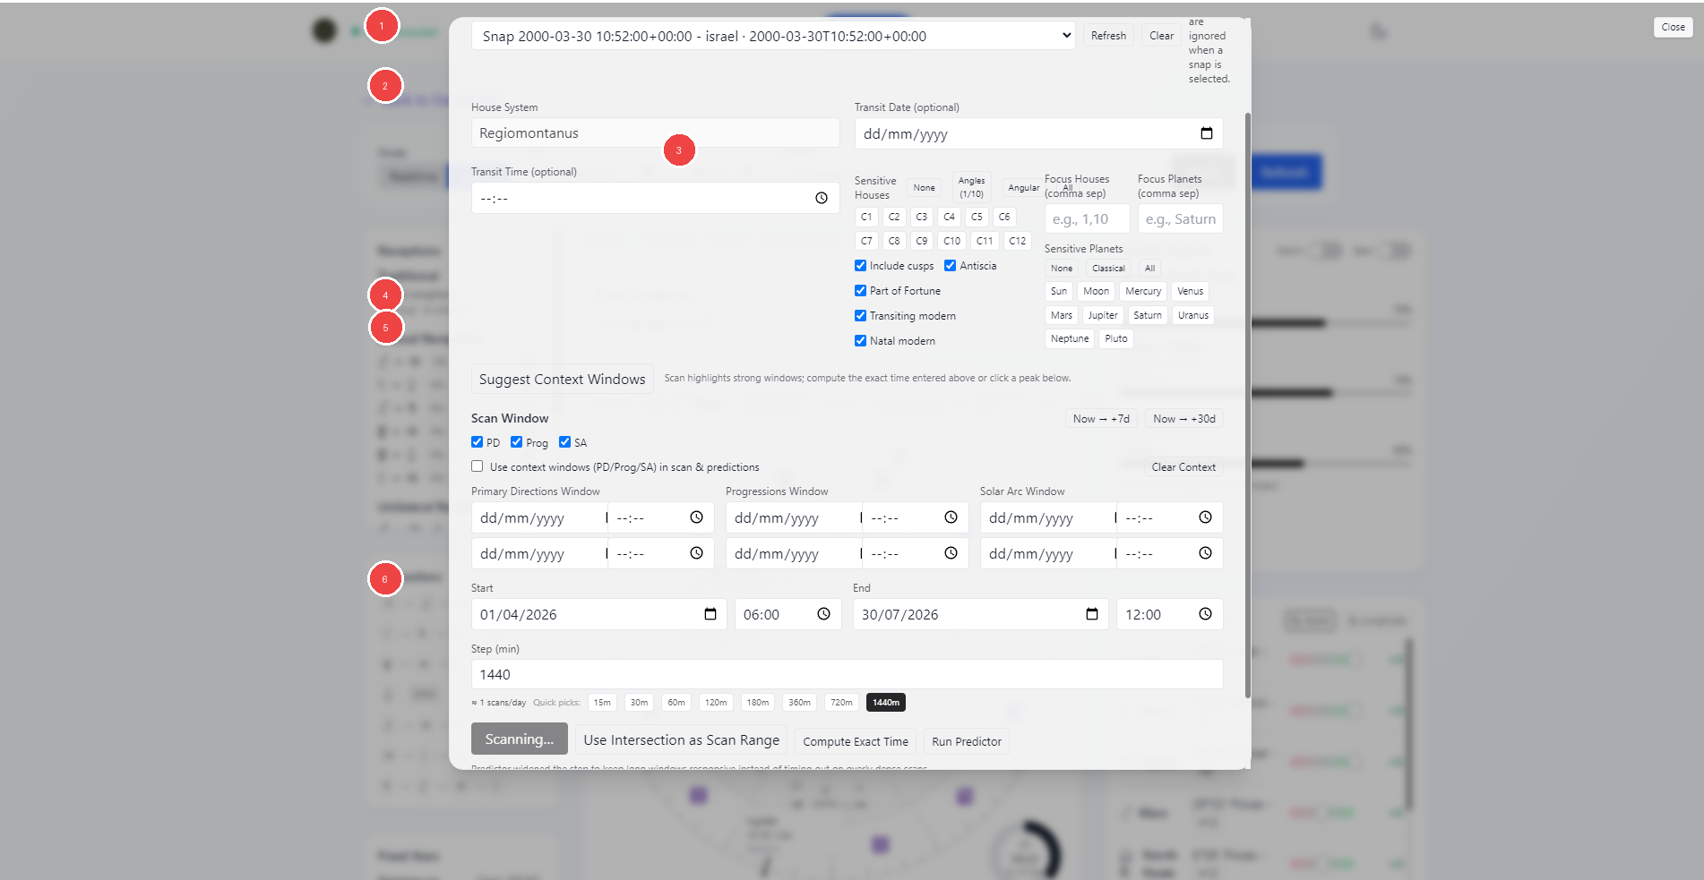Focus the Focus Houses input field
Screen dimensions: 1704x880
(1087, 218)
